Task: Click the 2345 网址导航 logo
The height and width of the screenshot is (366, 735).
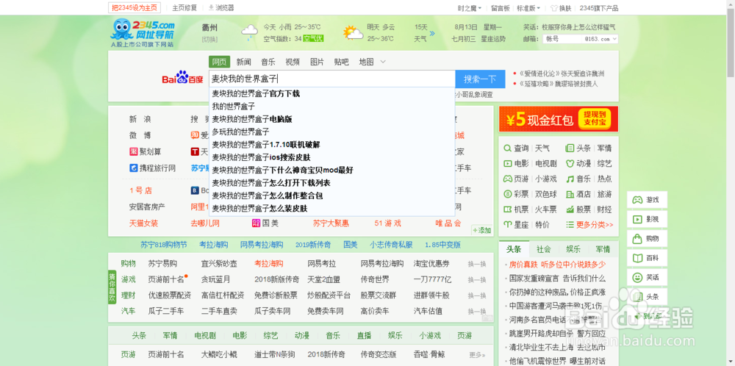Action: pyautogui.click(x=143, y=32)
